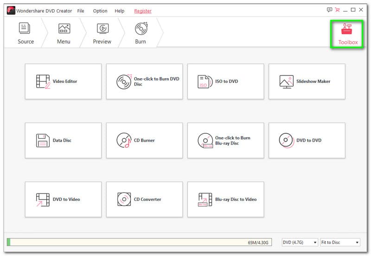Click the Register link
Viewport: 371px width, 256px height.
tap(143, 11)
